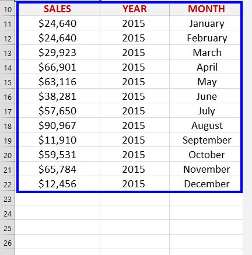The image size is (252, 255).
Task: Click row header 10
Action: (x=8, y=9)
